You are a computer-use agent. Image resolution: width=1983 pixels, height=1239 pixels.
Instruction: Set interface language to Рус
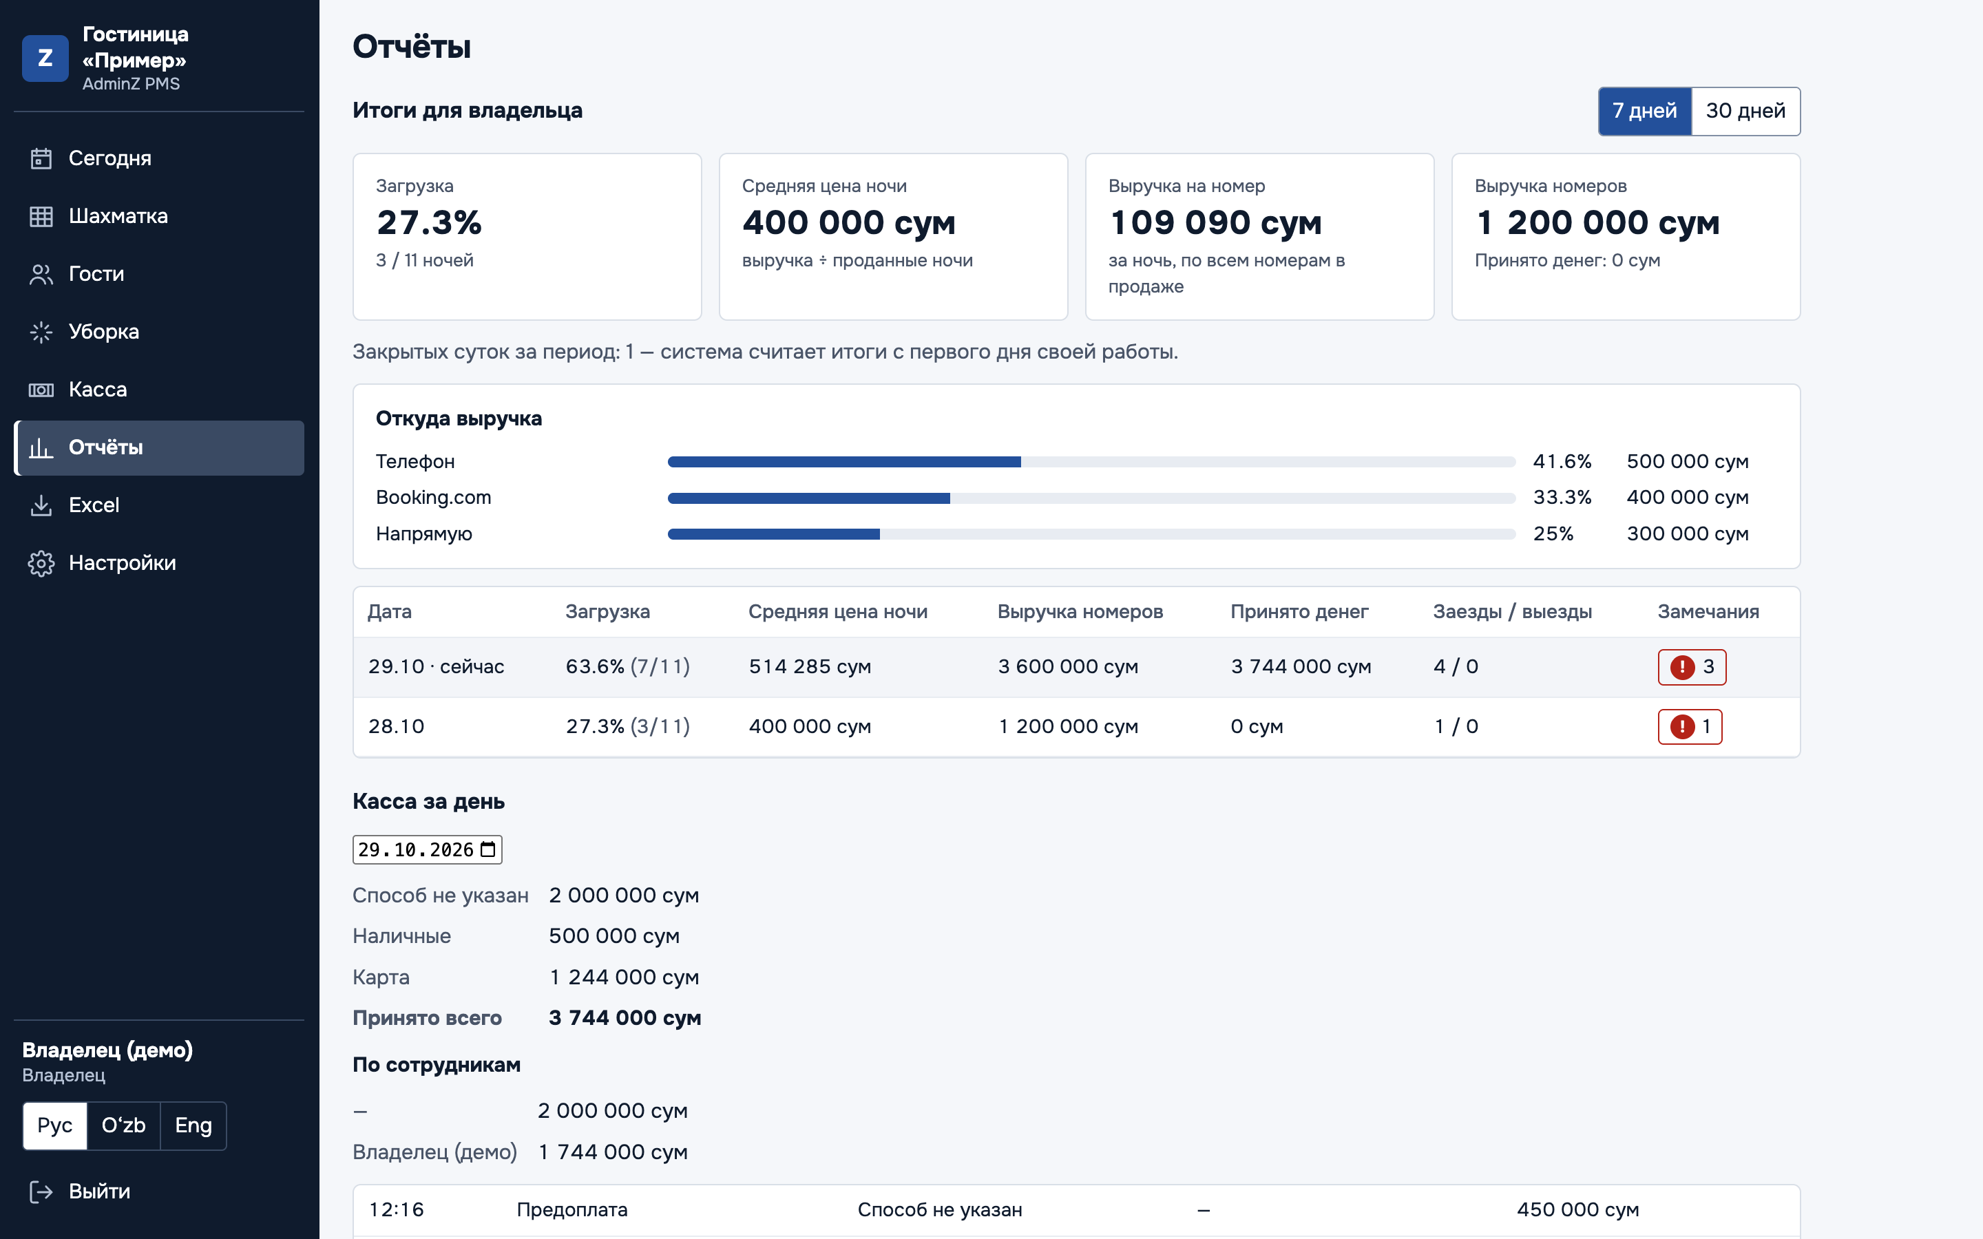point(55,1126)
